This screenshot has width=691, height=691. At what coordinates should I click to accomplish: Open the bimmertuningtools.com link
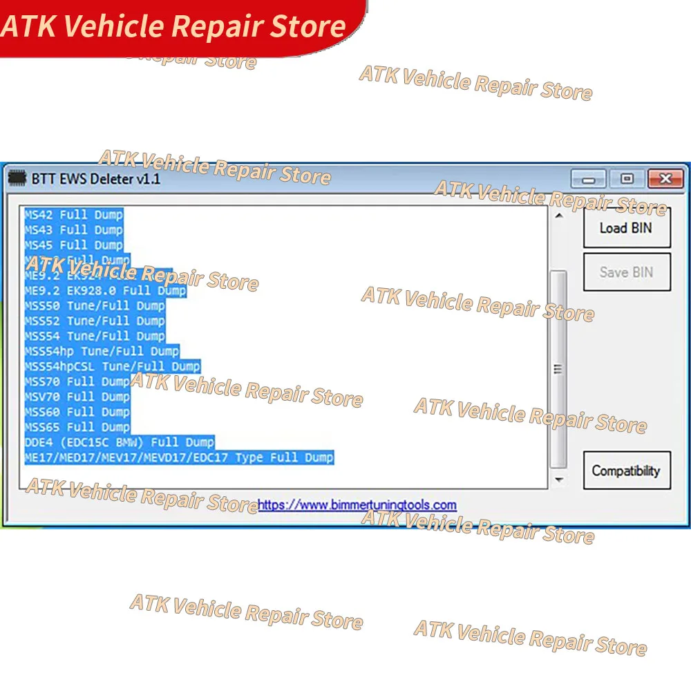click(357, 504)
